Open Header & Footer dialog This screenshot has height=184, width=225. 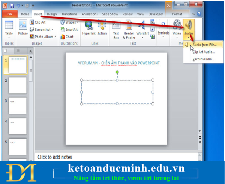point(129,29)
